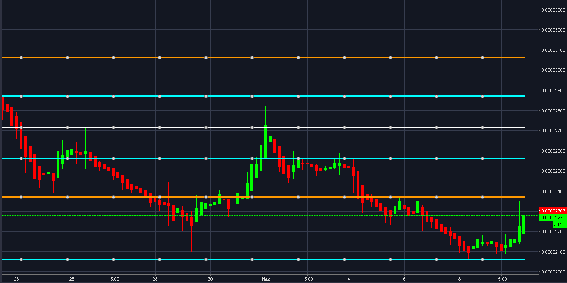Click the 8 date label on time axis
The width and height of the screenshot is (567, 283).
(459, 279)
